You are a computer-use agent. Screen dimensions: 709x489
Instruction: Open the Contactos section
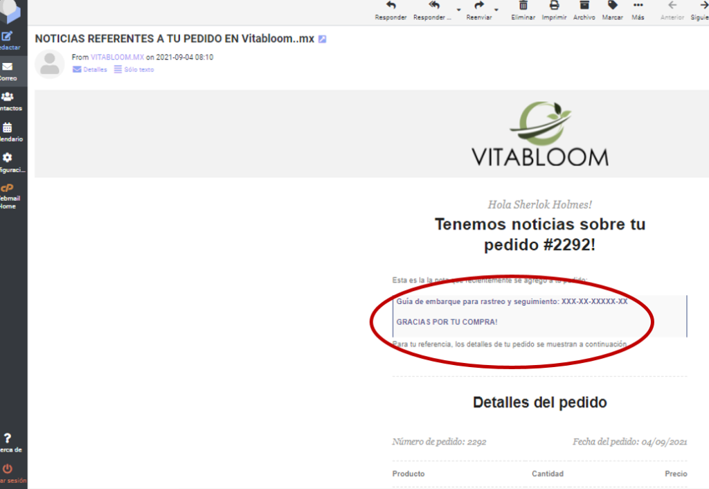(11, 102)
